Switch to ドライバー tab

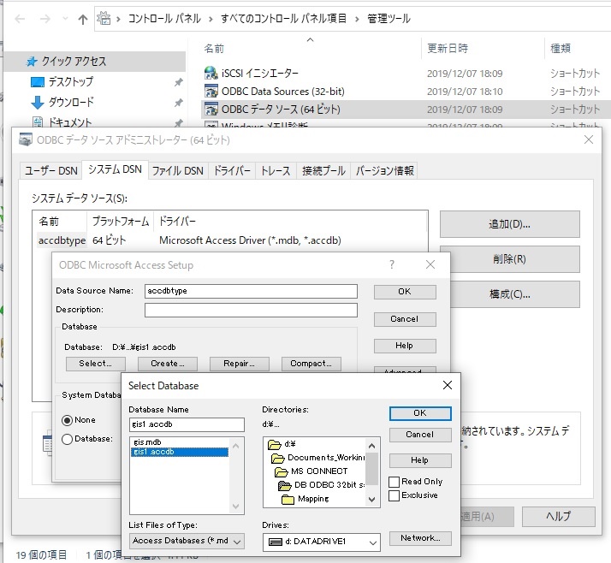232,170
